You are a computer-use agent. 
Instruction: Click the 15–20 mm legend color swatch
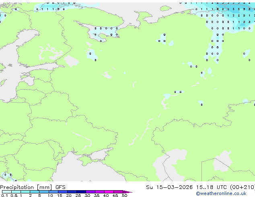pyautogui.click(x=63, y=192)
